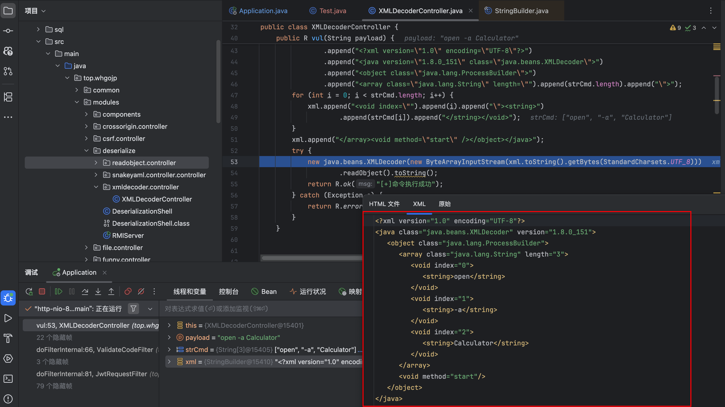
Task: Expand the payload variable node
Action: (169, 337)
